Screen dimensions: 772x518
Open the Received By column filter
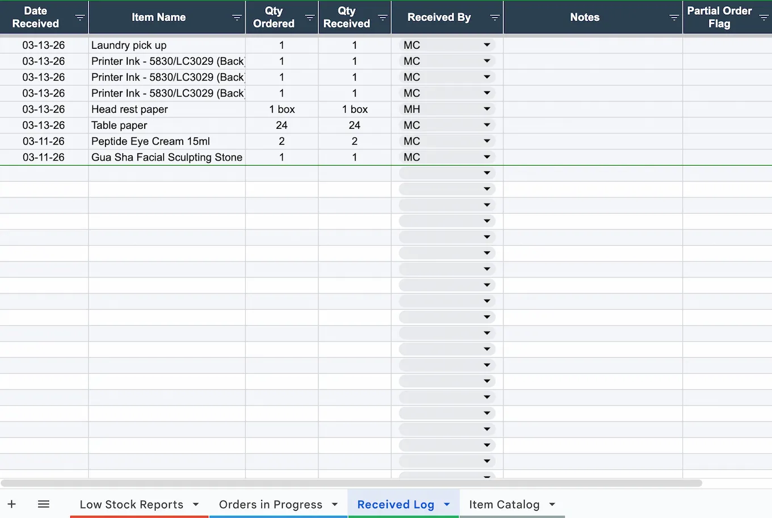(494, 17)
